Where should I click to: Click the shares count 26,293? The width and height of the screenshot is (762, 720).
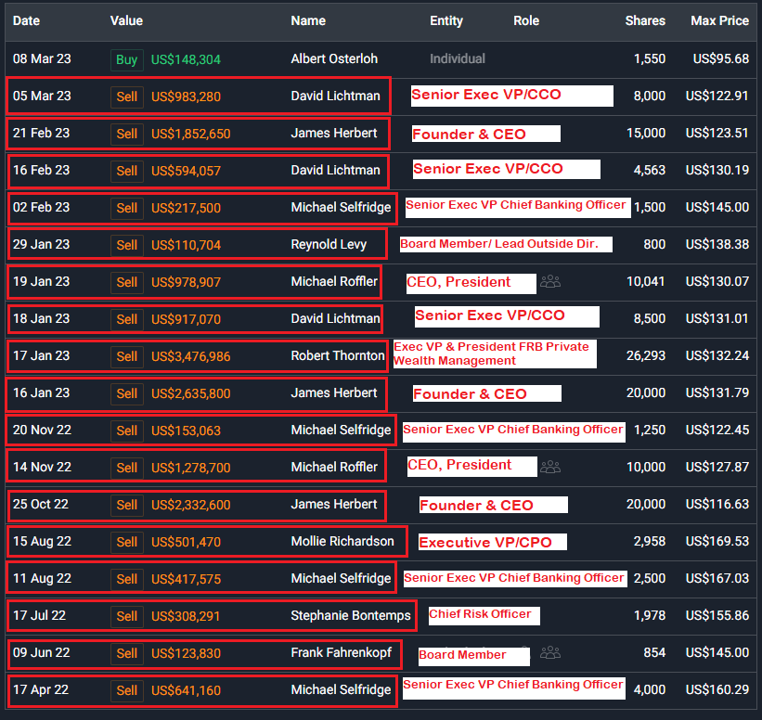(x=645, y=355)
